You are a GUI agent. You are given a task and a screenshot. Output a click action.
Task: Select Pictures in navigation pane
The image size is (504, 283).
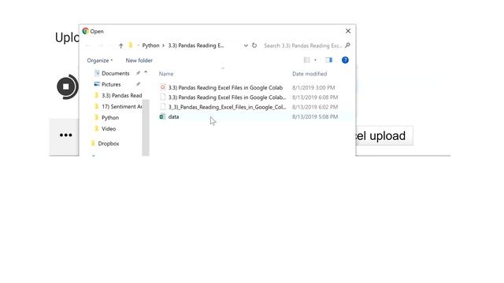[111, 84]
